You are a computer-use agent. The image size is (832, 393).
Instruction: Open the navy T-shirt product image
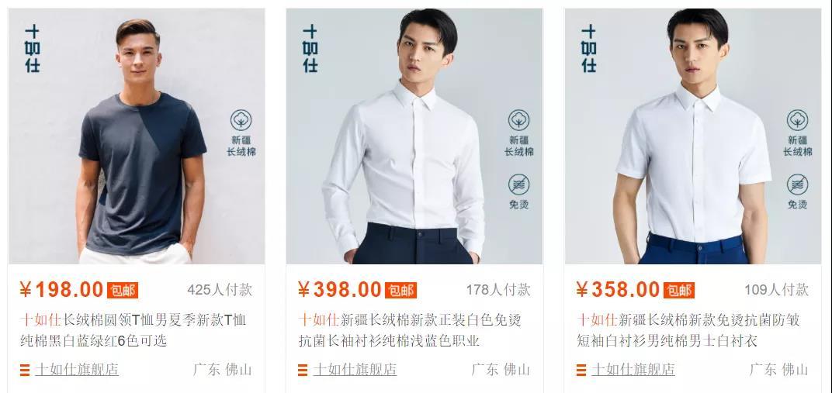tap(137, 136)
